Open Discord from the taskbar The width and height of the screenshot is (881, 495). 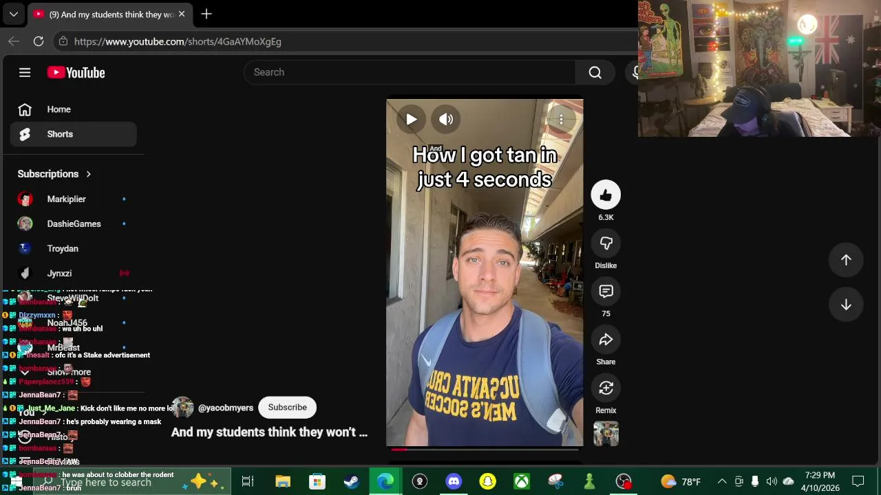tap(454, 481)
